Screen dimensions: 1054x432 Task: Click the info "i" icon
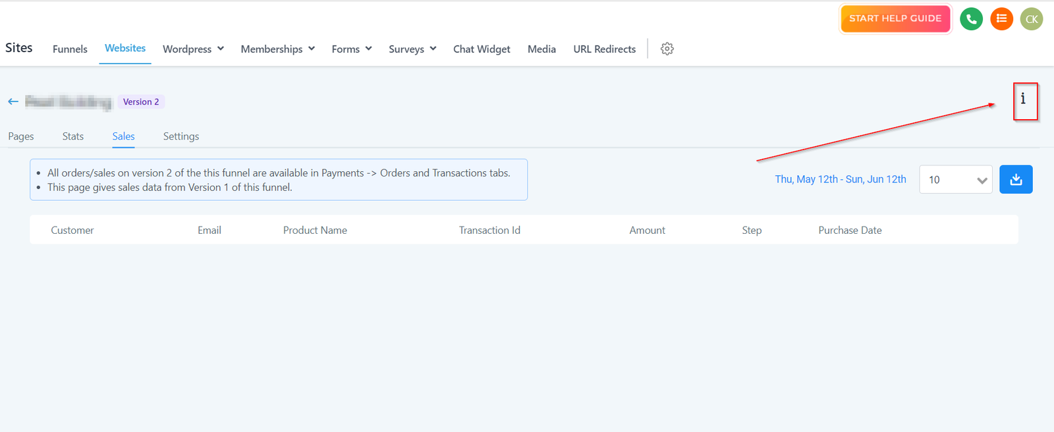[1023, 99]
